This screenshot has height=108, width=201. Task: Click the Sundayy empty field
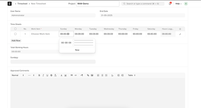coord(53,62)
